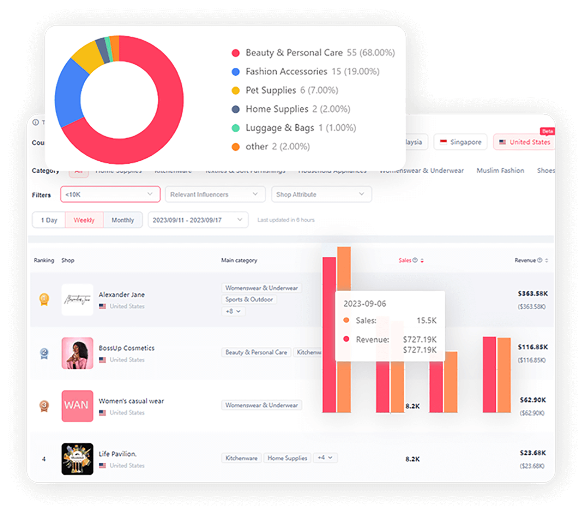Open the Alexander Jane shop name link

tap(121, 294)
